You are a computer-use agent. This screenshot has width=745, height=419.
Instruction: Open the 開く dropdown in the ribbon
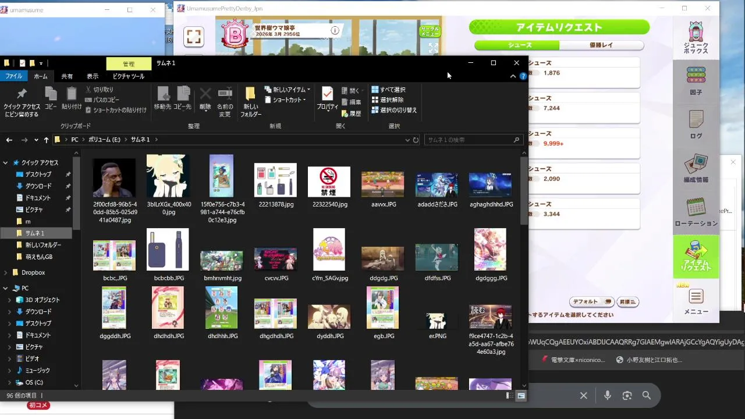(x=352, y=91)
